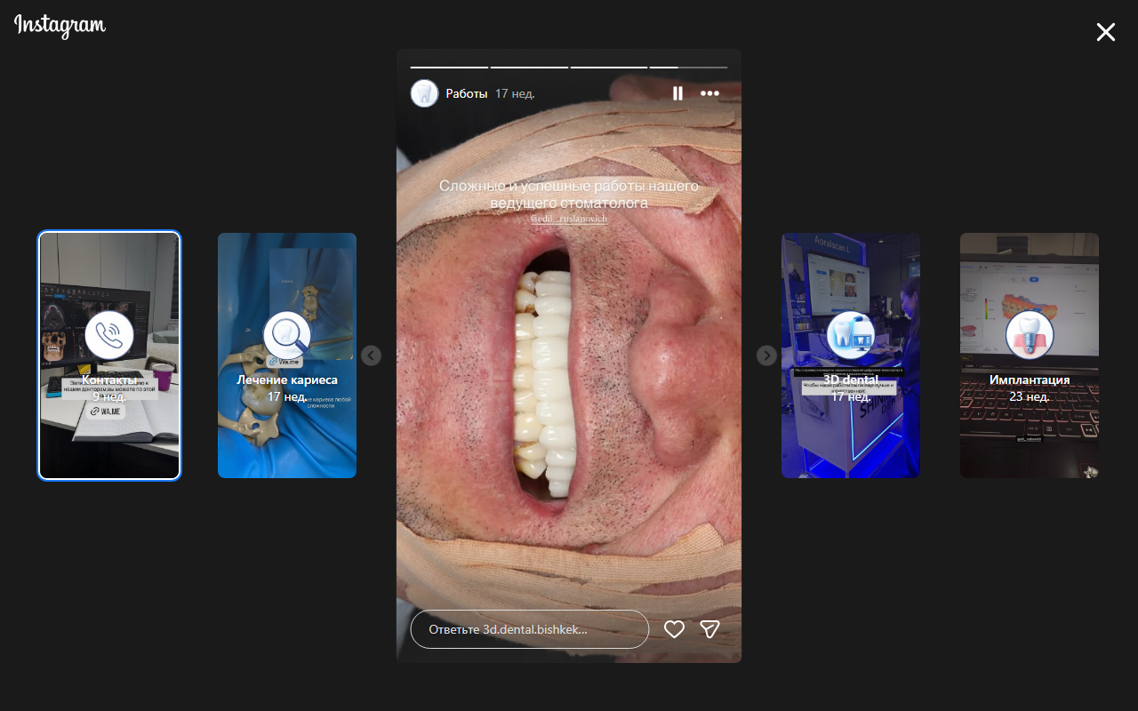Viewport: 1138px width, 711px height.
Task: Share story via paper plane icon
Action: coord(709,629)
